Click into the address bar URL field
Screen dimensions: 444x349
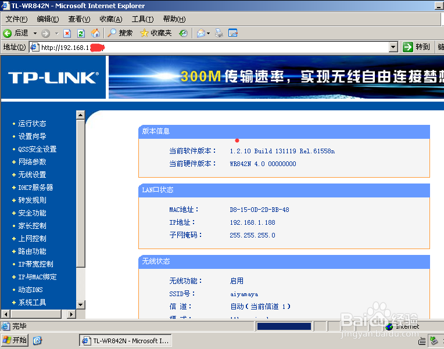click(214, 47)
